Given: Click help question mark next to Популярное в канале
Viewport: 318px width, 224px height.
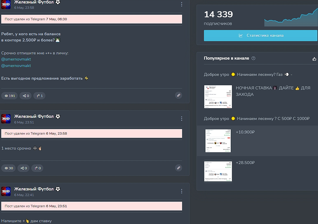Looking at the screenshot, I should [253, 58].
